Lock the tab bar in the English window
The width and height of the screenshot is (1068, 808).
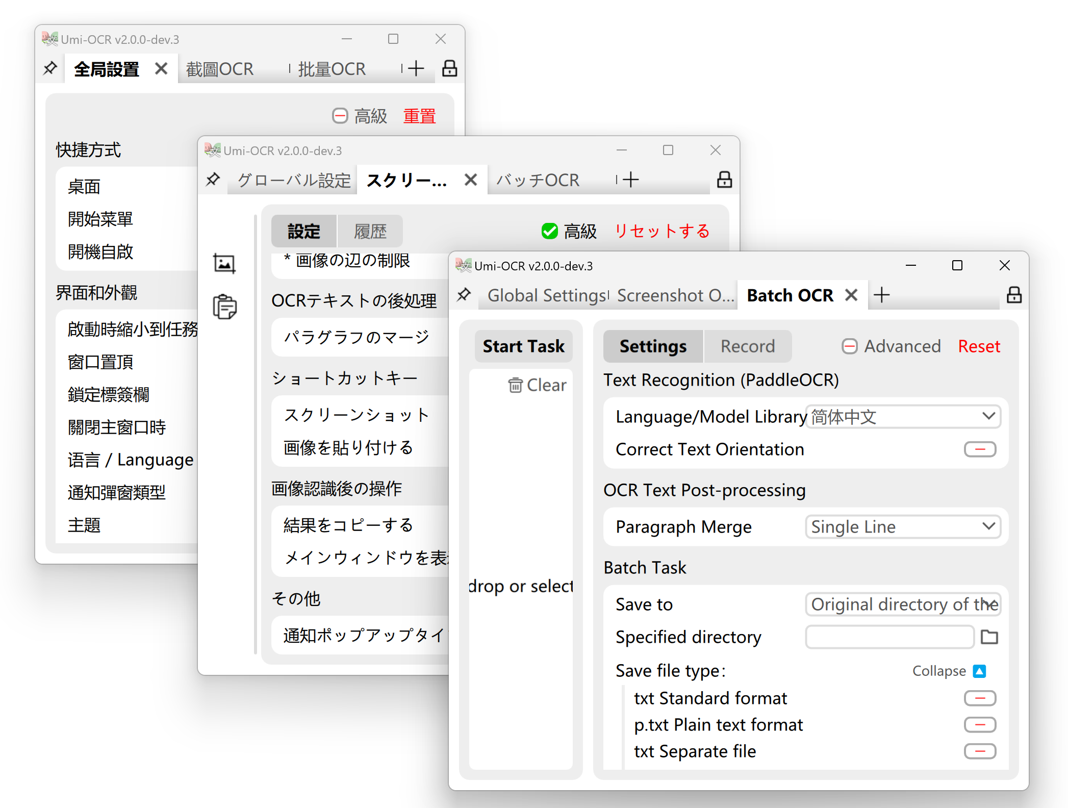click(x=1014, y=295)
